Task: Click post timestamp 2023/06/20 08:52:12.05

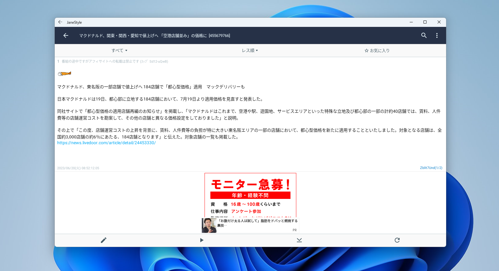Action: (x=78, y=168)
